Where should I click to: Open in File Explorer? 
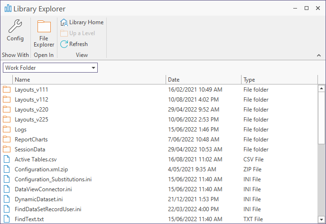click(44, 34)
